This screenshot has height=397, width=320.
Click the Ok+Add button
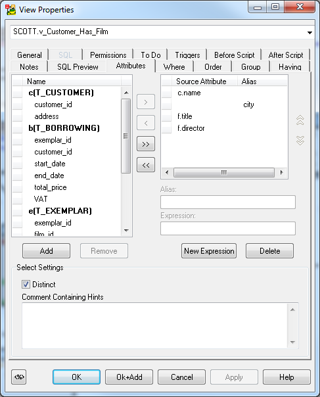point(129,377)
